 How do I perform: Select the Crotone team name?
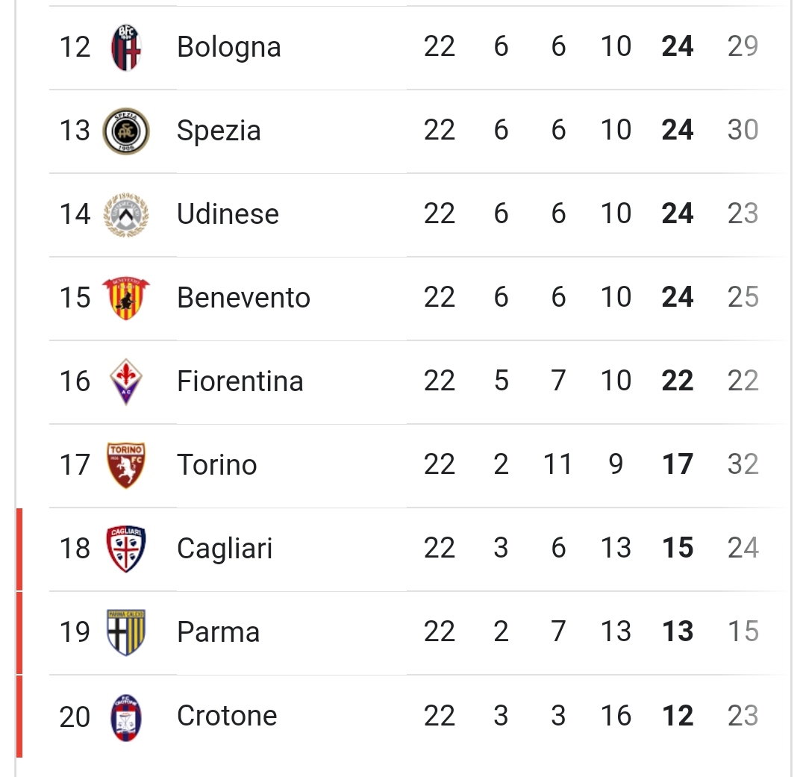tap(227, 717)
